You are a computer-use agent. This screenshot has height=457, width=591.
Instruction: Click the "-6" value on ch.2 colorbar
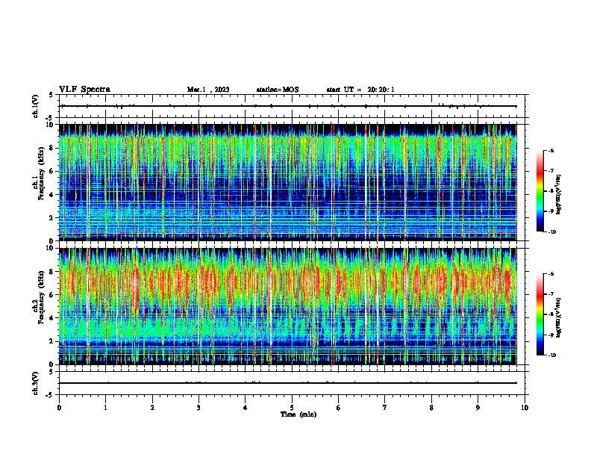[551, 274]
